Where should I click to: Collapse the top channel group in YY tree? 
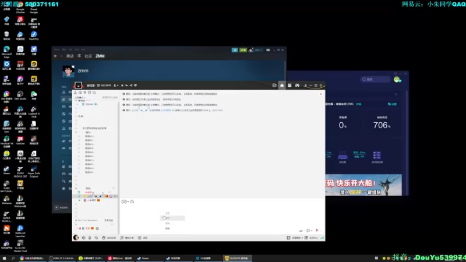(76, 101)
